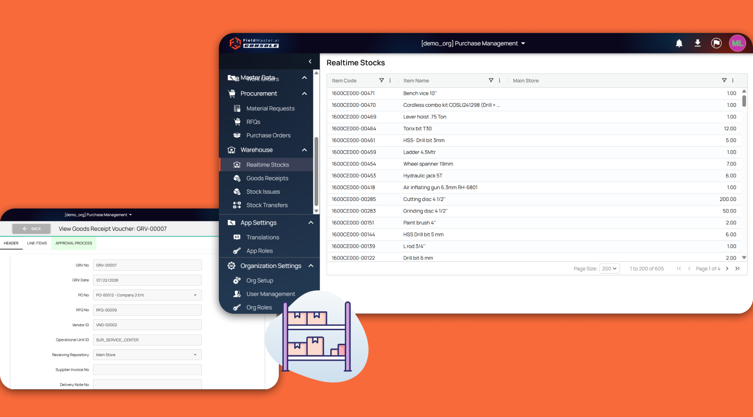This screenshot has height=417, width=753.
Task: Open the Main Store column options menu
Action: coord(733,80)
